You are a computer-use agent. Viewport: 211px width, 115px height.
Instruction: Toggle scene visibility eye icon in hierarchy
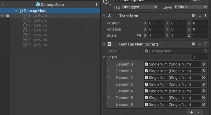tap(2, 16)
